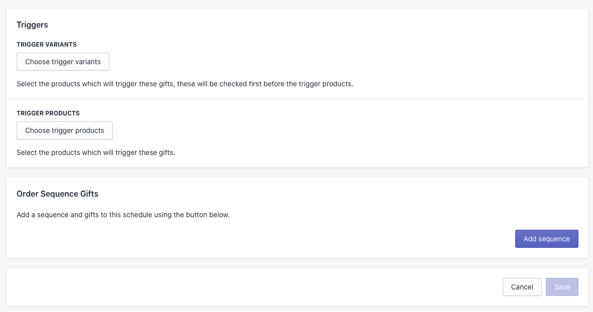The height and width of the screenshot is (312, 593).
Task: Click the 'Select the products which will trigger these gifts.' text
Action: pos(95,152)
